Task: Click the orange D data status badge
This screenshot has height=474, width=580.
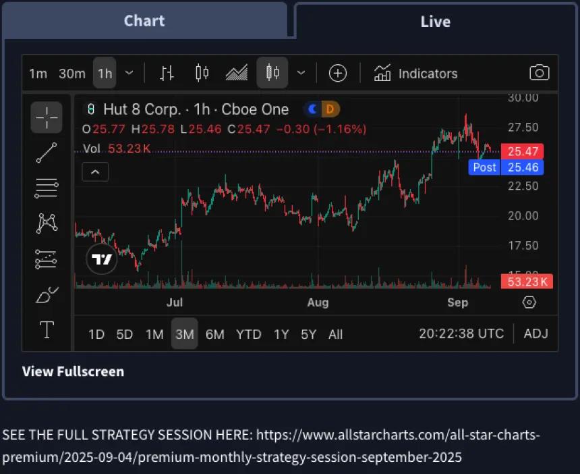Action: point(330,109)
